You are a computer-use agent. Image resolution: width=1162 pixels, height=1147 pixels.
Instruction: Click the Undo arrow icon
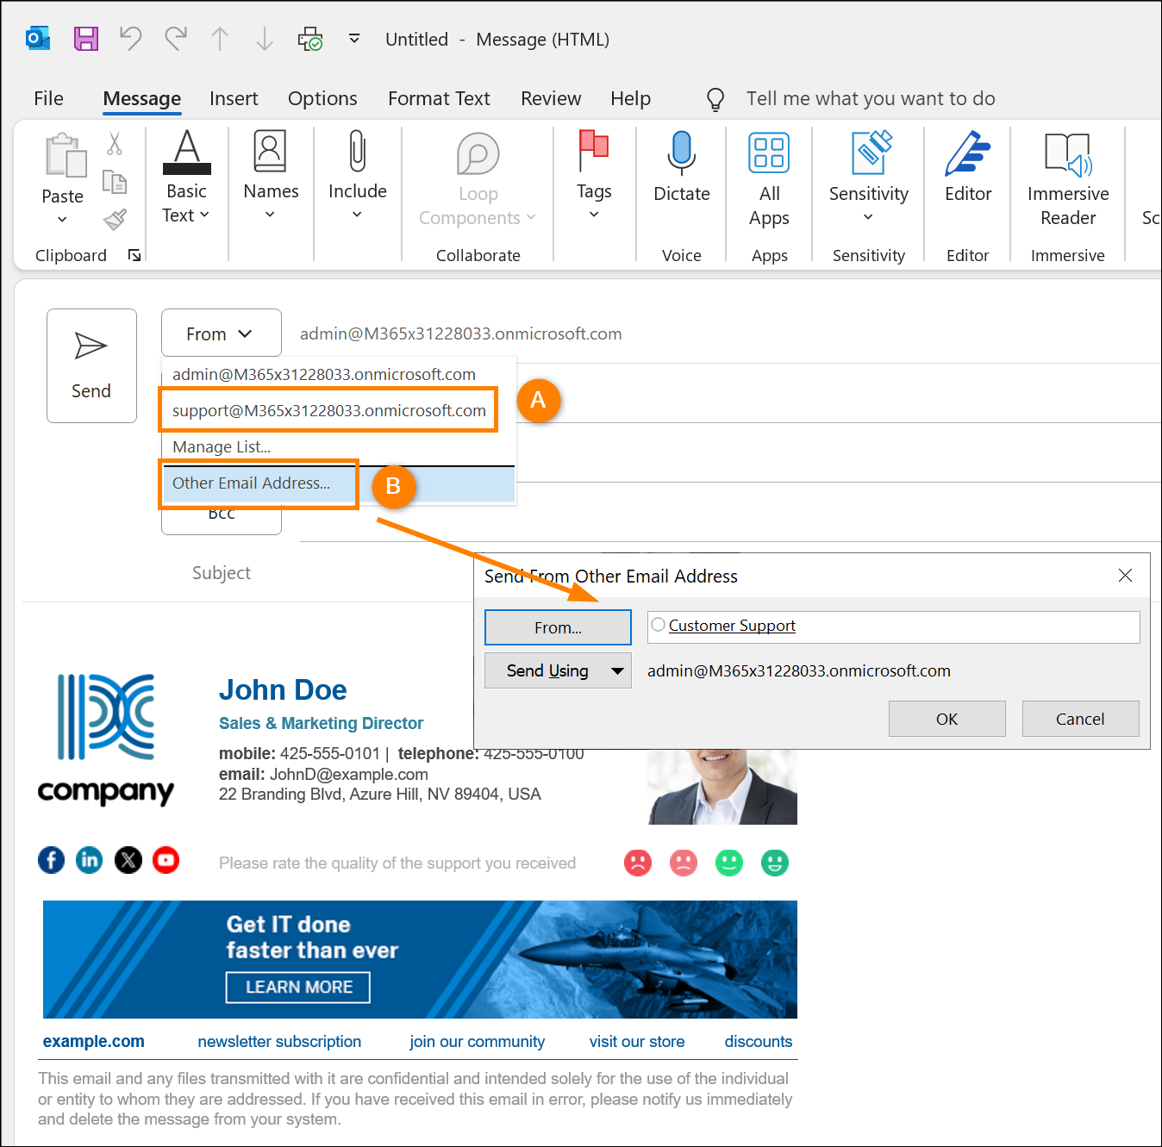click(130, 39)
